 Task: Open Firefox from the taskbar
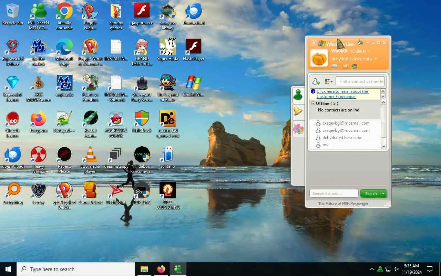(x=161, y=269)
